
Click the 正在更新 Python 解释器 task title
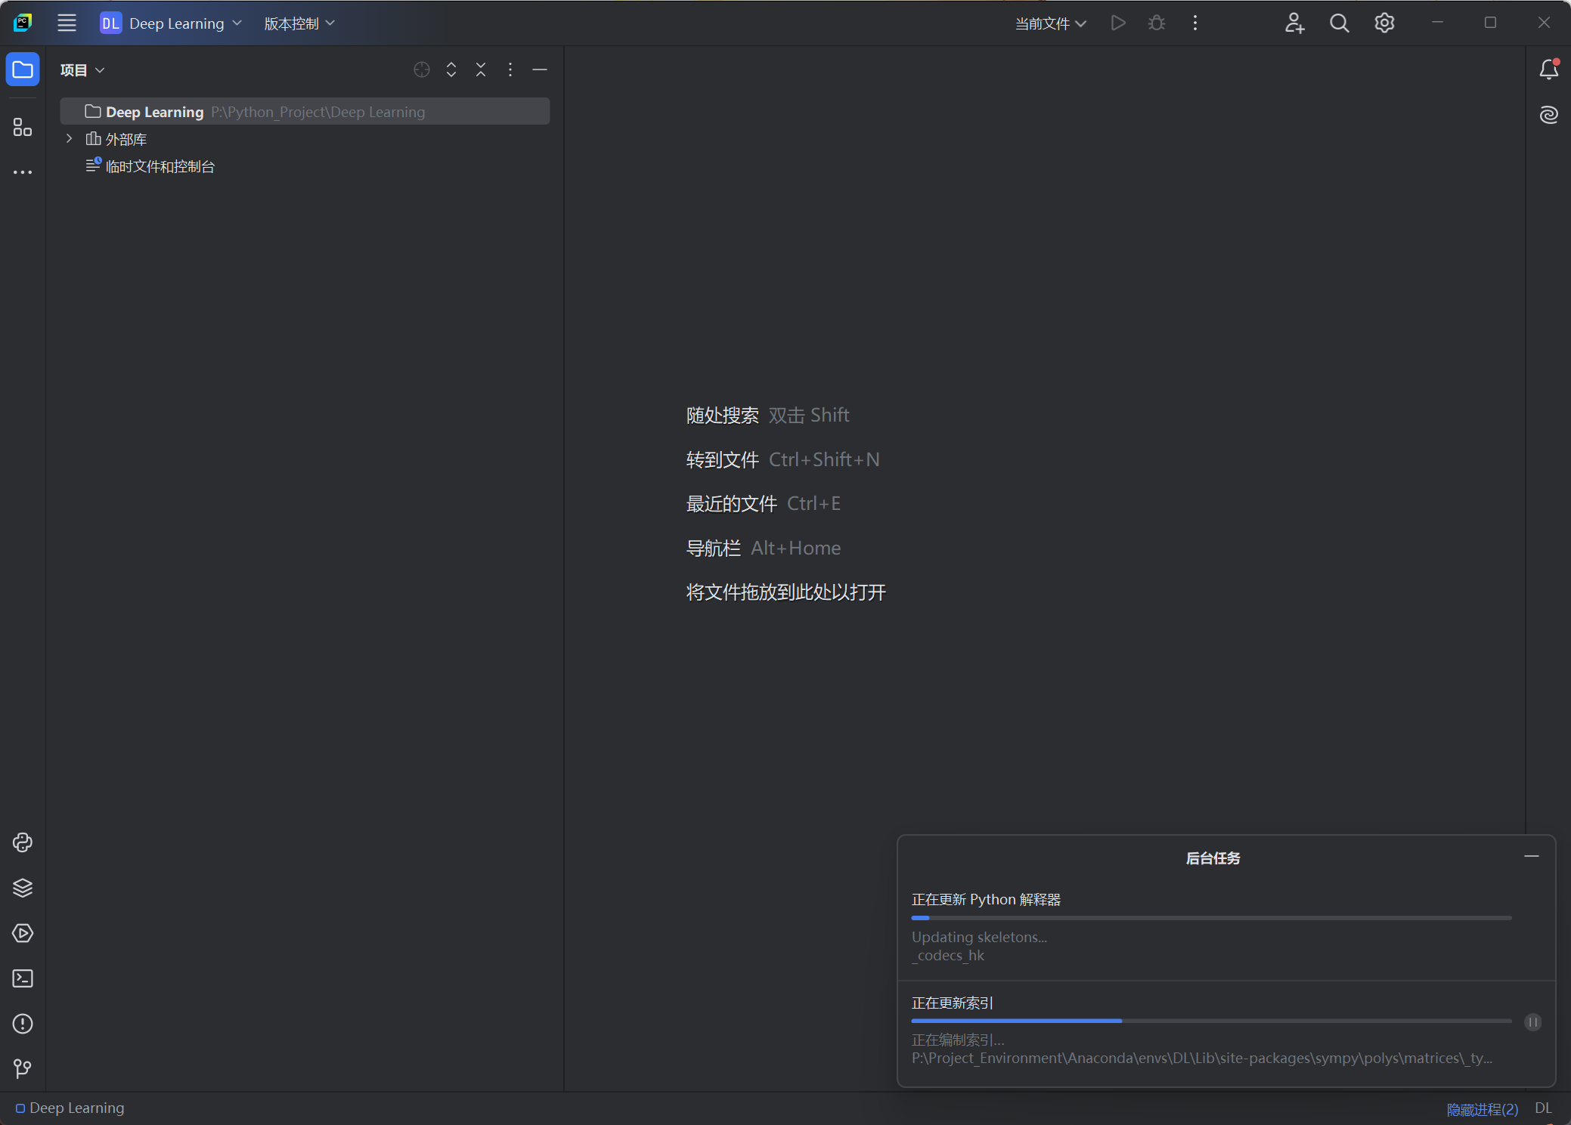tap(986, 899)
